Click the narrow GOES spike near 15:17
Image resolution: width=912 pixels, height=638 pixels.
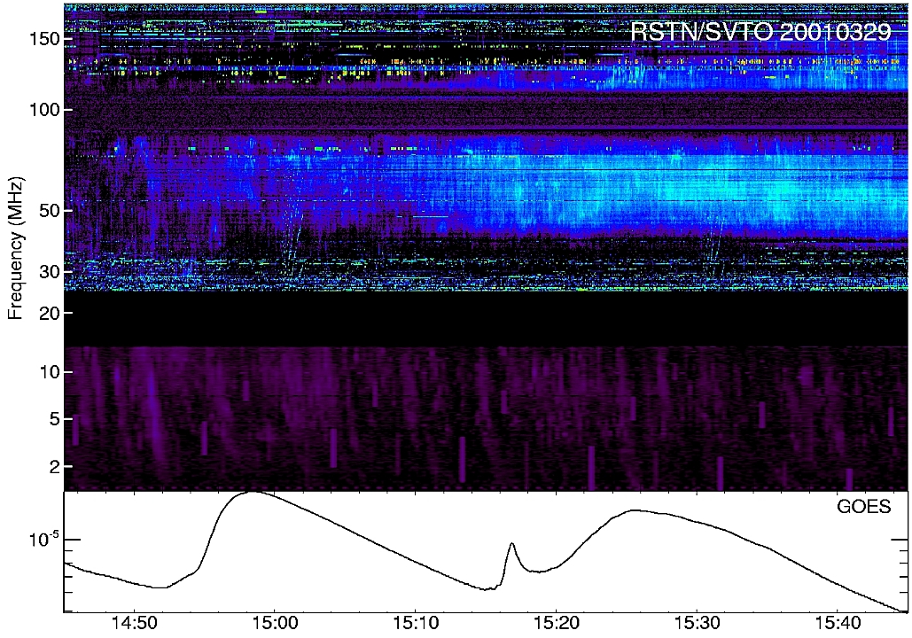tap(512, 544)
